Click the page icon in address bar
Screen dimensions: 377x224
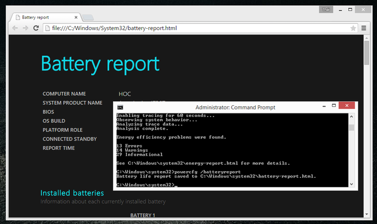[x=47, y=28]
